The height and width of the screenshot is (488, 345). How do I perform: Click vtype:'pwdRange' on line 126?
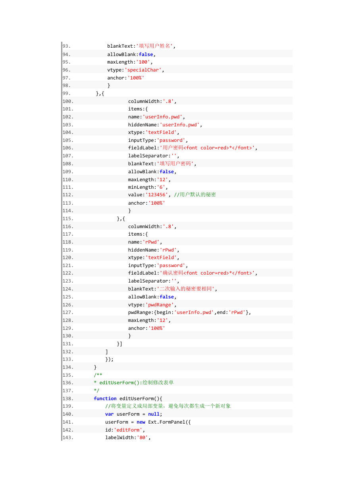pos(152,304)
